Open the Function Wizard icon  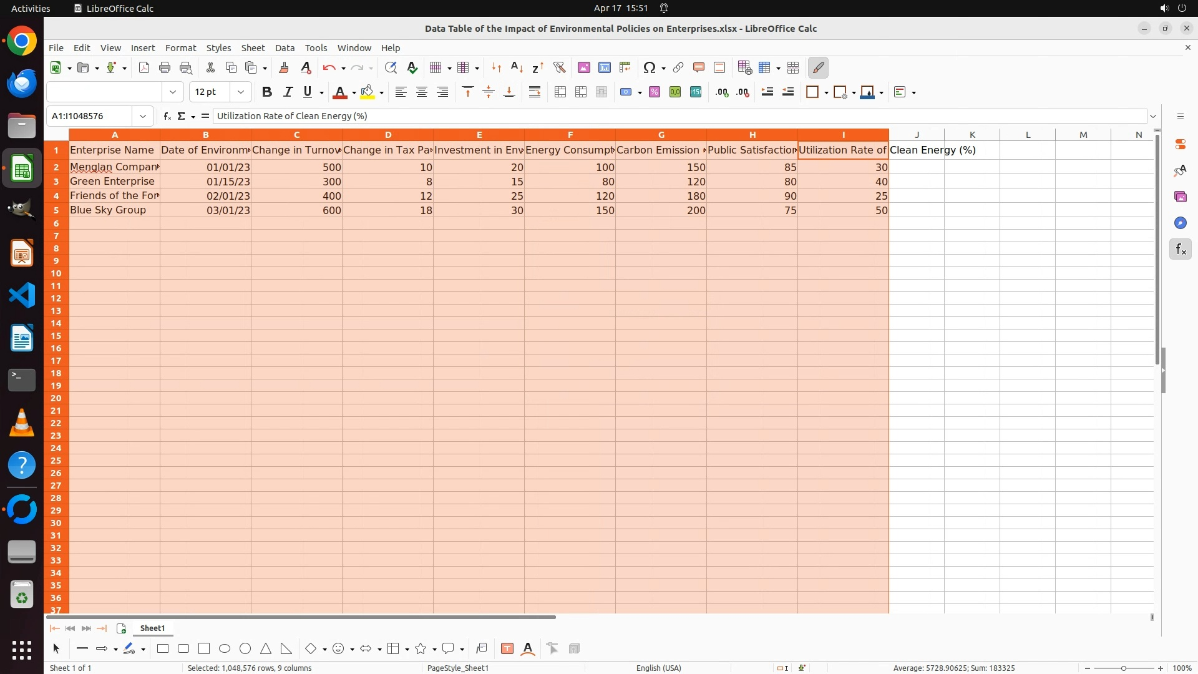click(167, 116)
